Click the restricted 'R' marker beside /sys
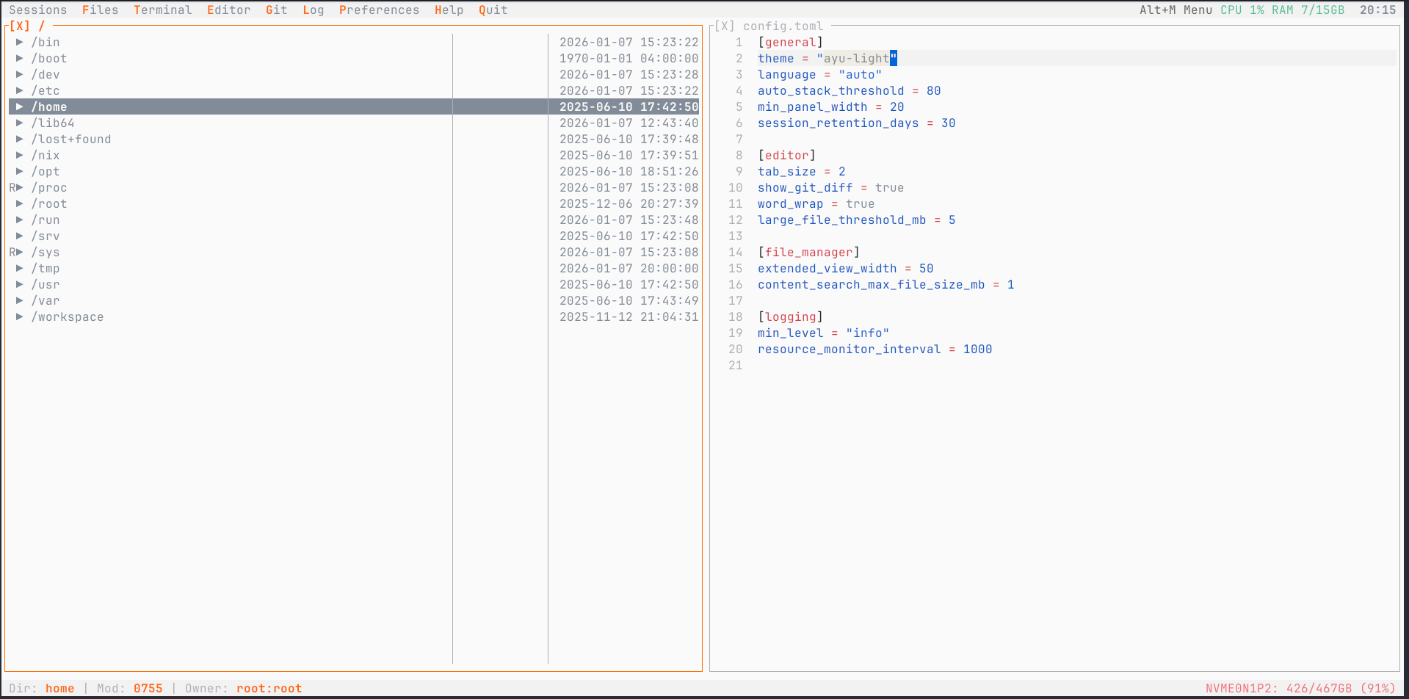 12,252
